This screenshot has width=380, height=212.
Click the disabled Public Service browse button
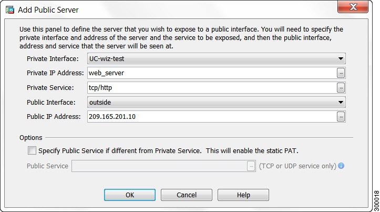[x=251, y=166]
